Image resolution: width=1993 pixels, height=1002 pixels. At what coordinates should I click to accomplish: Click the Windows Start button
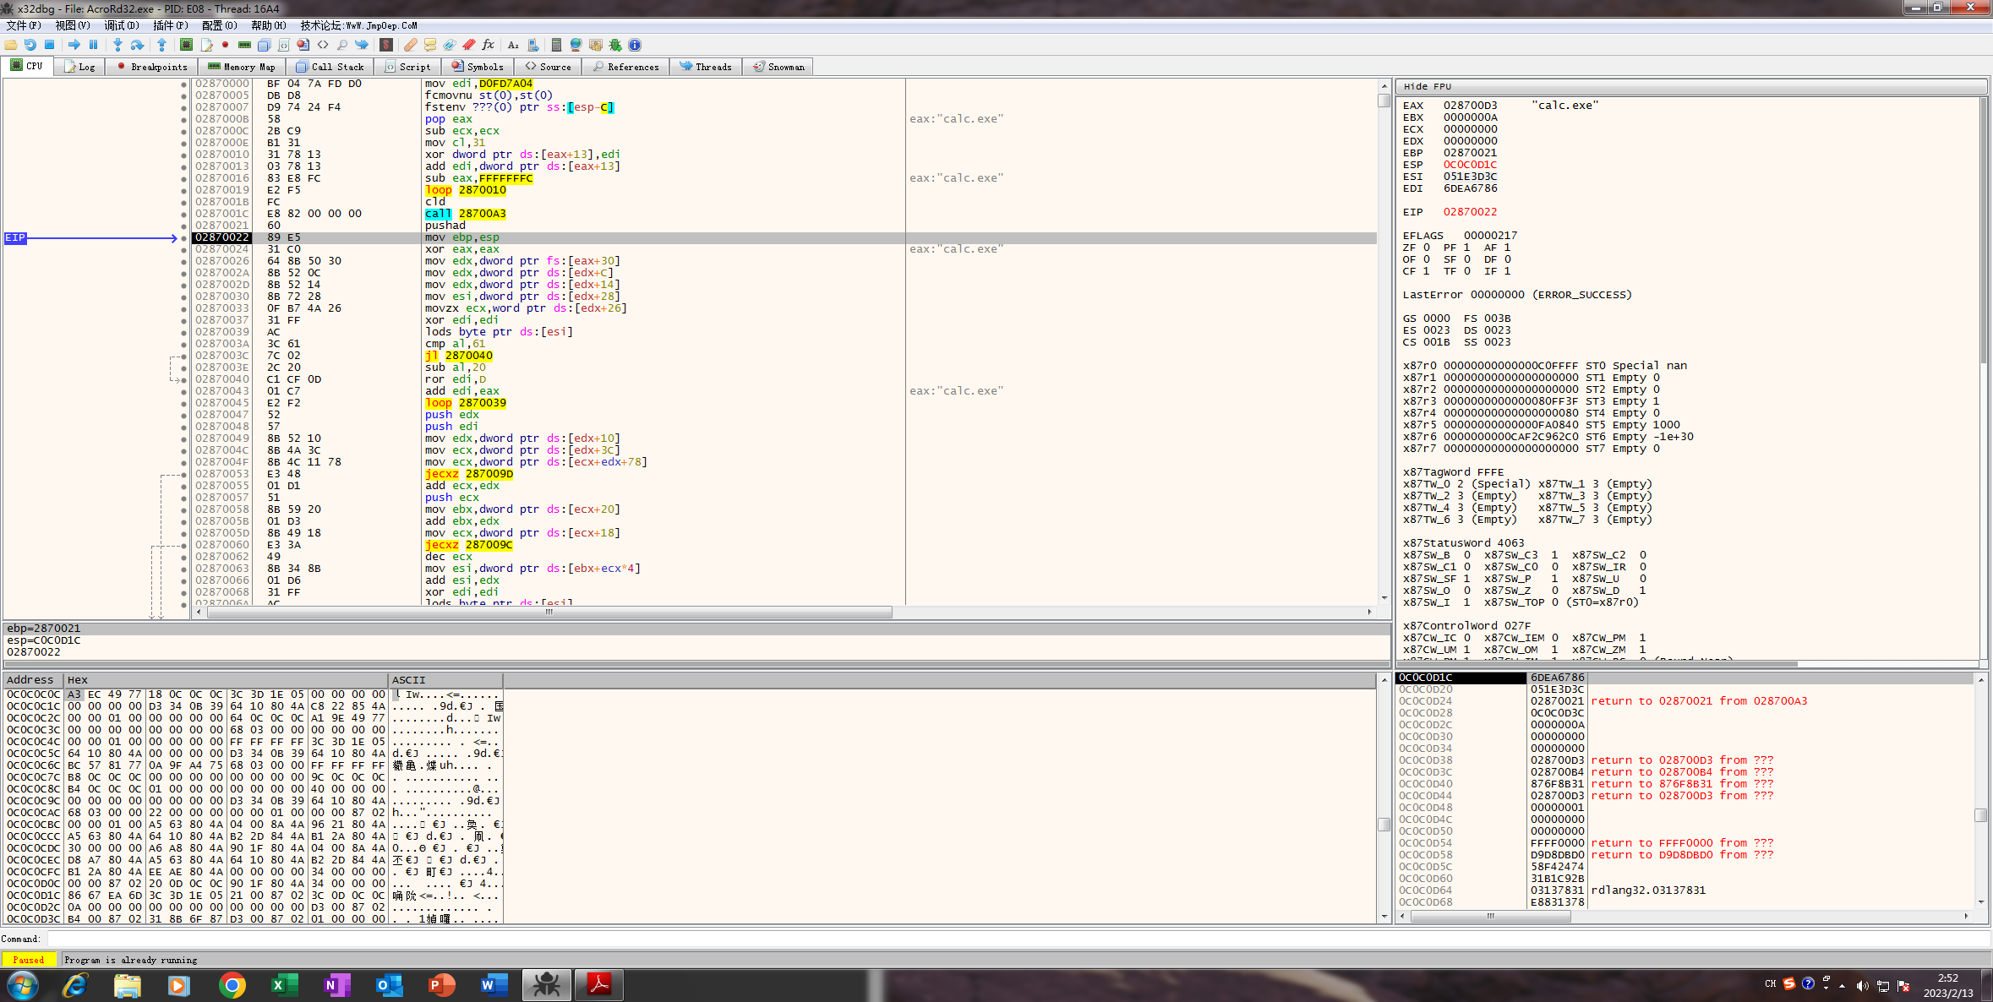(x=23, y=985)
